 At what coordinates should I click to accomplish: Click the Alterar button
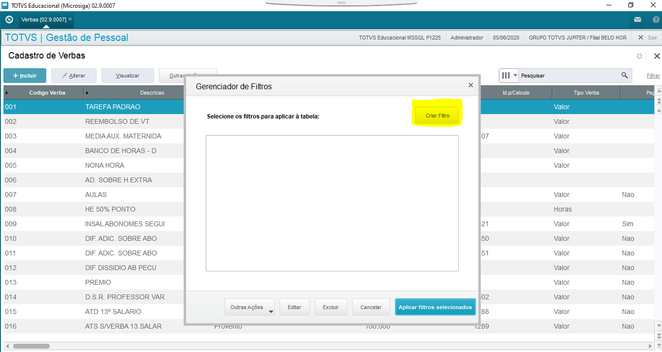tap(74, 76)
